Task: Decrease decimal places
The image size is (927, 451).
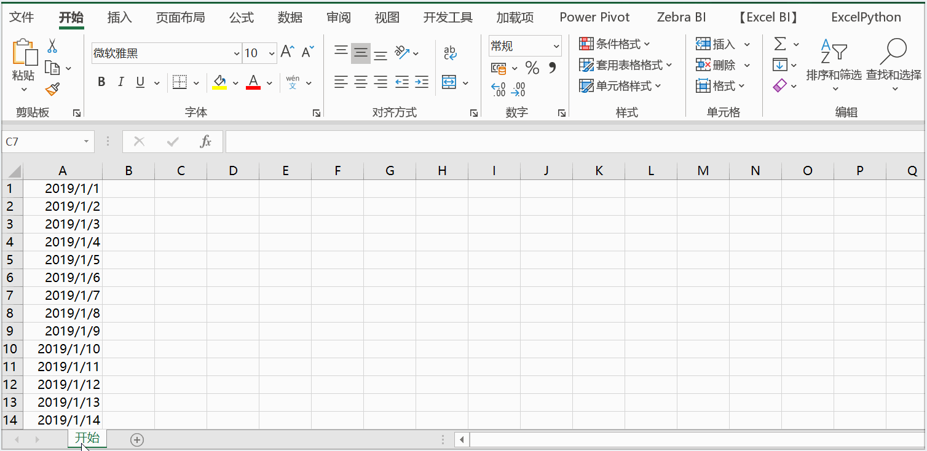Action: [x=518, y=90]
